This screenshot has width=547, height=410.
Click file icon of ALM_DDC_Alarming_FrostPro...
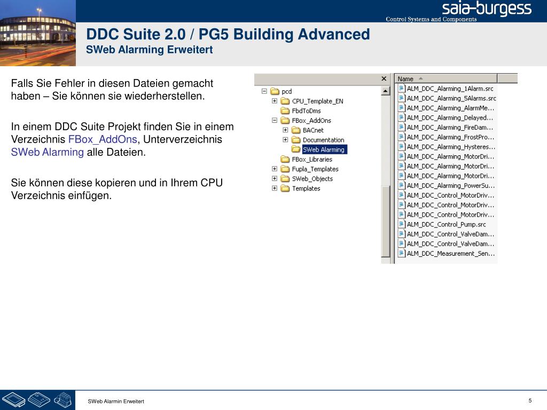402,137
